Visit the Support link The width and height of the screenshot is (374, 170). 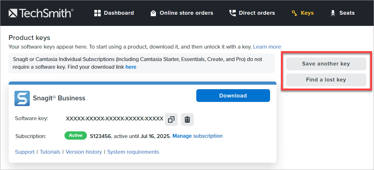[25, 152]
